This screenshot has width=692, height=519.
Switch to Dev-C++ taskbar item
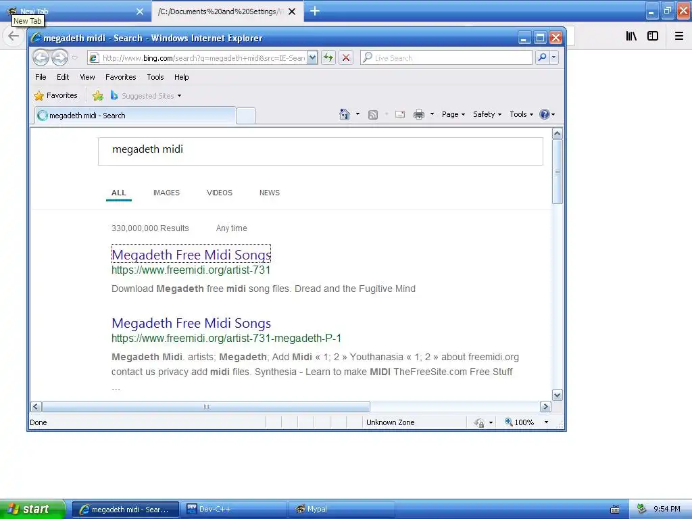pyautogui.click(x=233, y=510)
